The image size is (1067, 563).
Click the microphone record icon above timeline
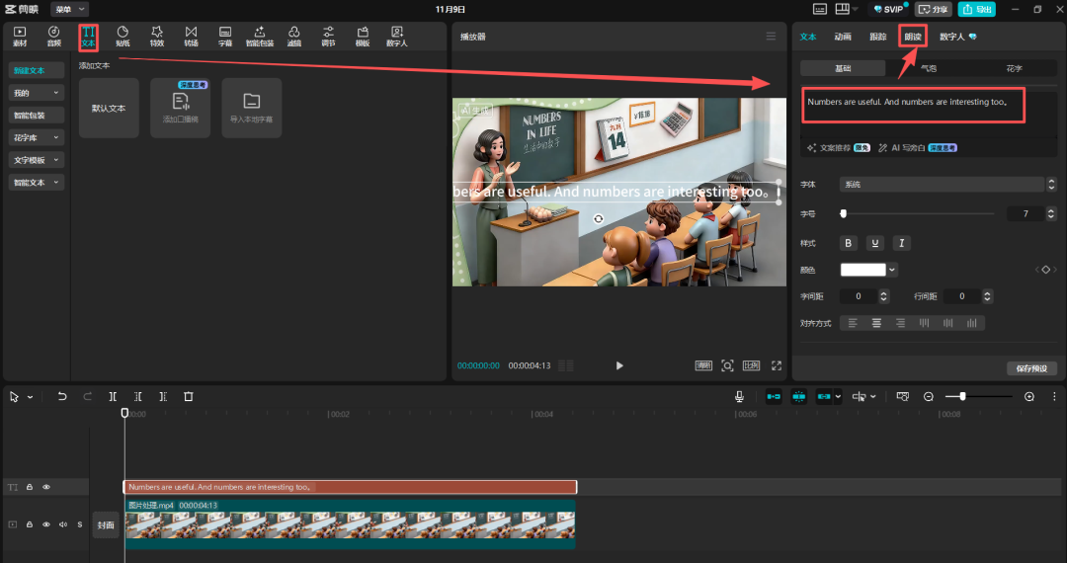[x=739, y=396]
